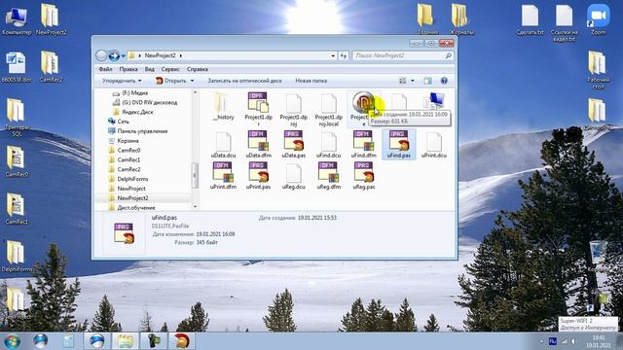The height and width of the screenshot is (350, 623).
Task: Open recent pages dropdown next to Forward
Action: tap(124, 56)
